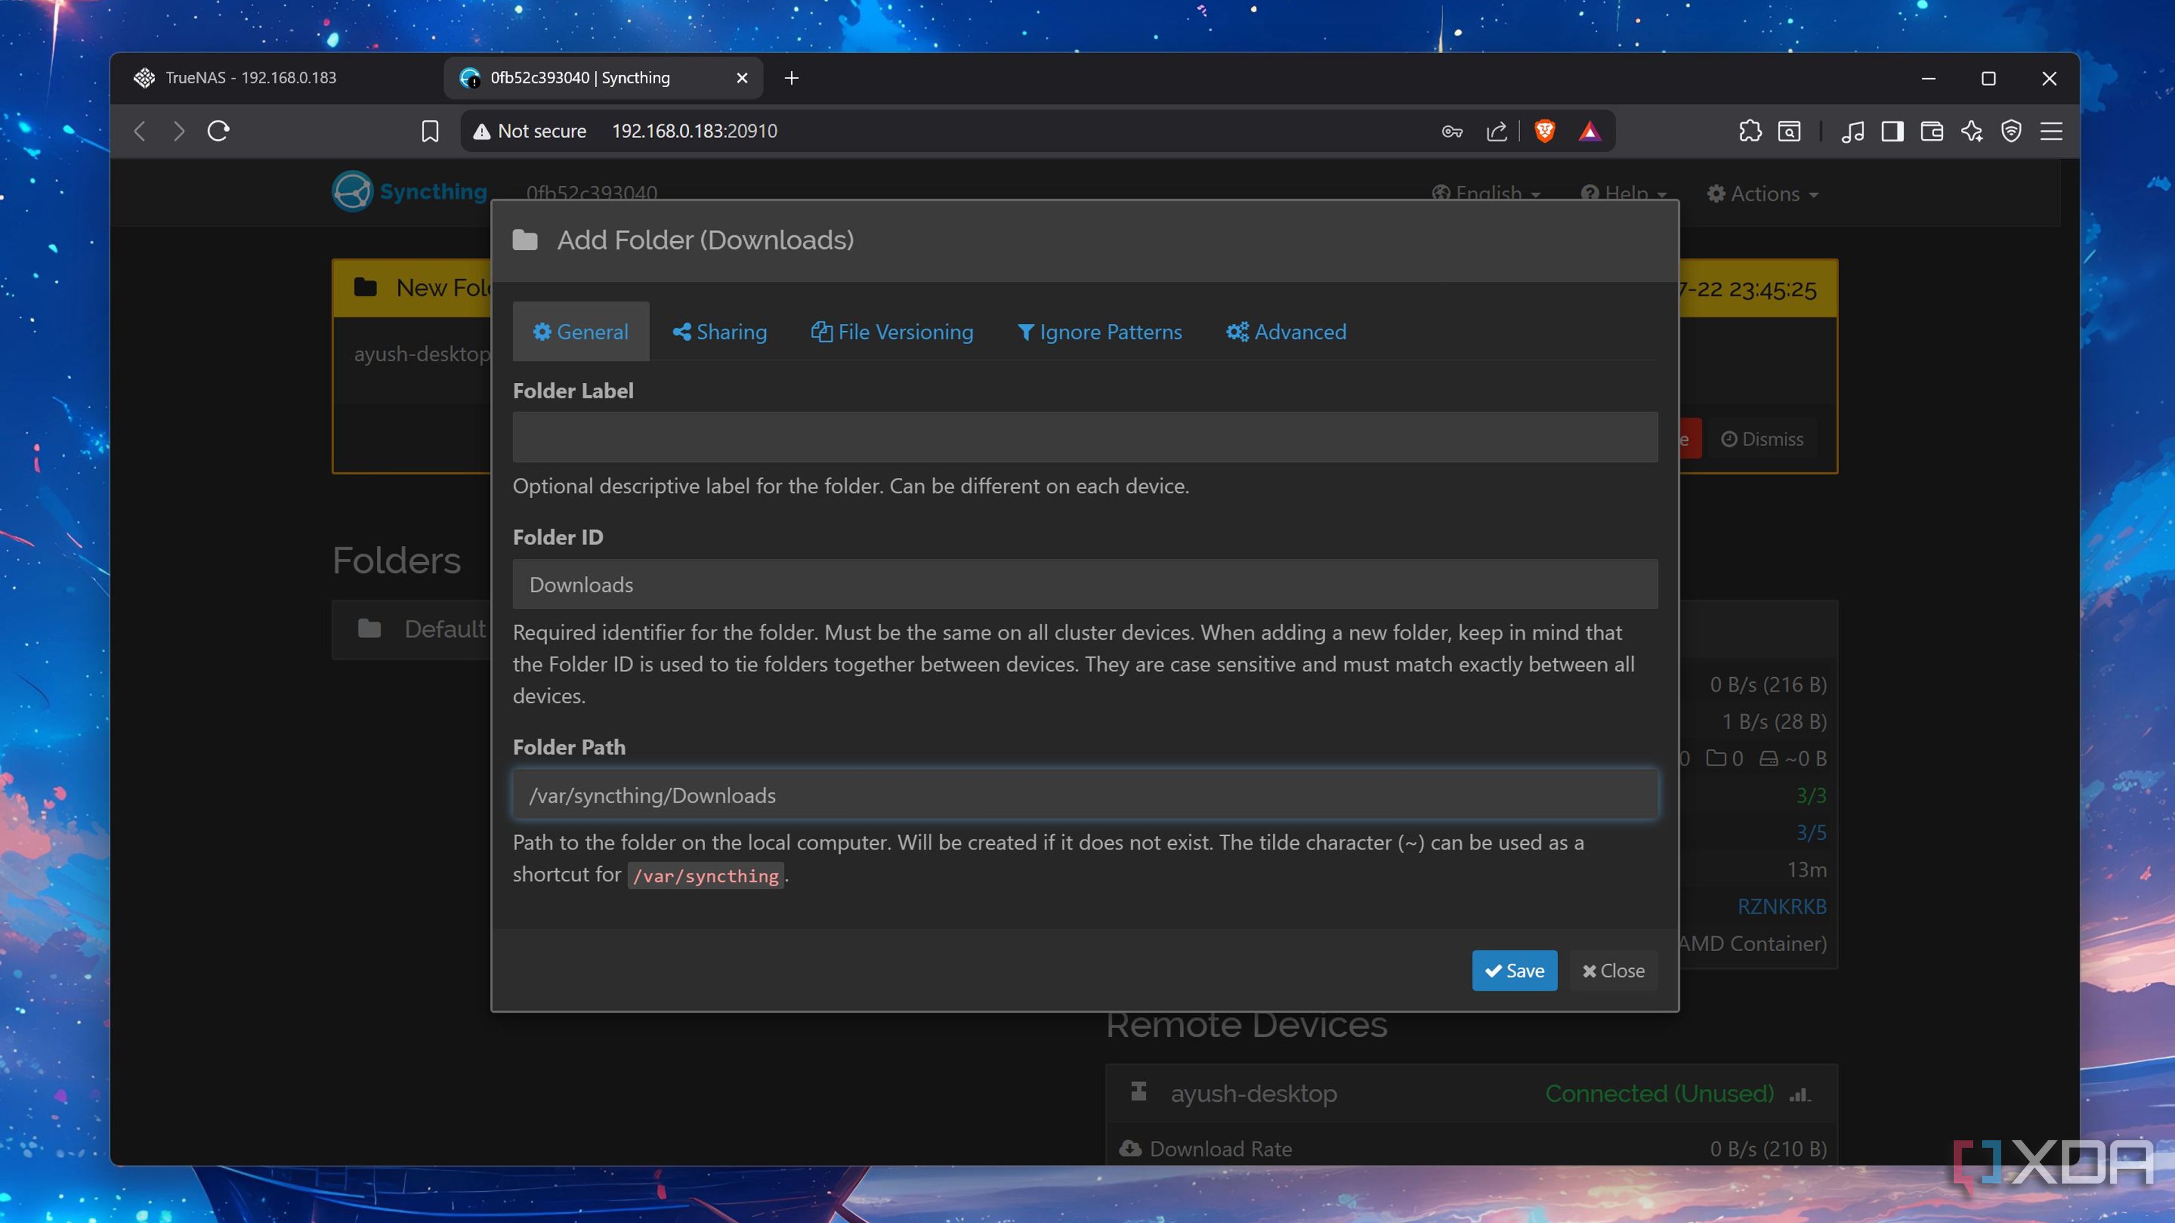Open the Actions dropdown menu
The height and width of the screenshot is (1223, 2175).
pos(1762,193)
